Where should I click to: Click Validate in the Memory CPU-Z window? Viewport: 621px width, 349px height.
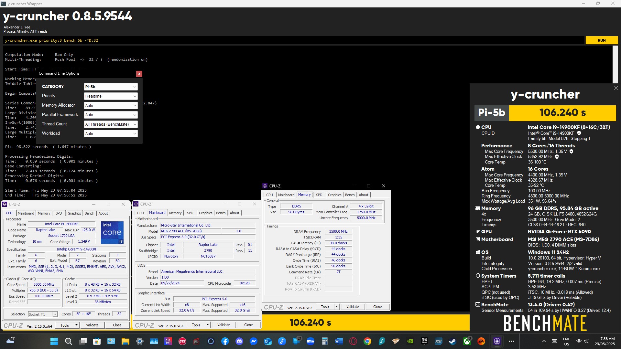click(353, 307)
